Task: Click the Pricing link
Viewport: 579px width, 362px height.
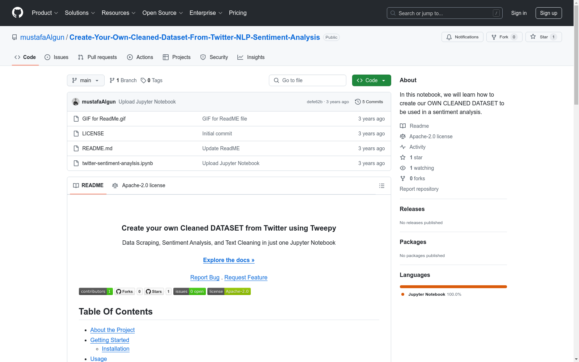Action: [238, 13]
